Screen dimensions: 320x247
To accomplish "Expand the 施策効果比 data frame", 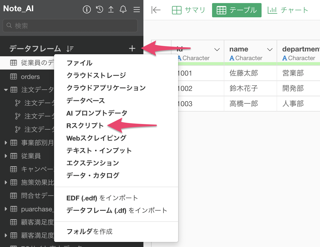I will (6, 183).
